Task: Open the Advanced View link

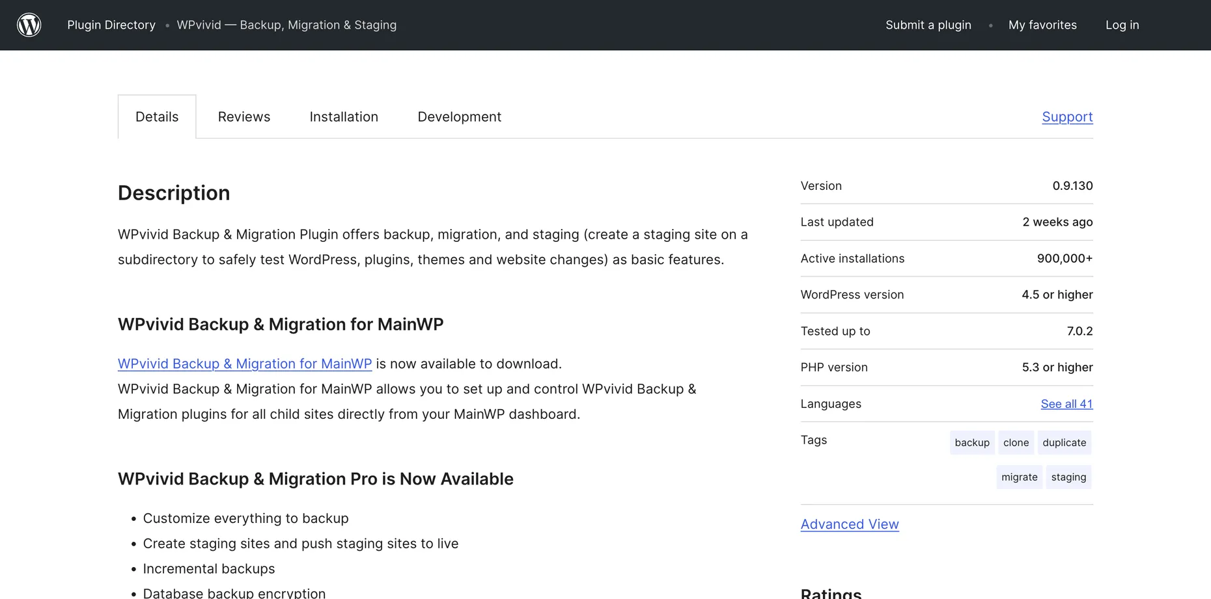Action: tap(850, 524)
